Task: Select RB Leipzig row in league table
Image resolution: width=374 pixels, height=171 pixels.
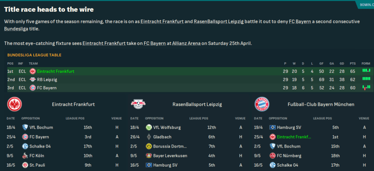Action: point(47,79)
